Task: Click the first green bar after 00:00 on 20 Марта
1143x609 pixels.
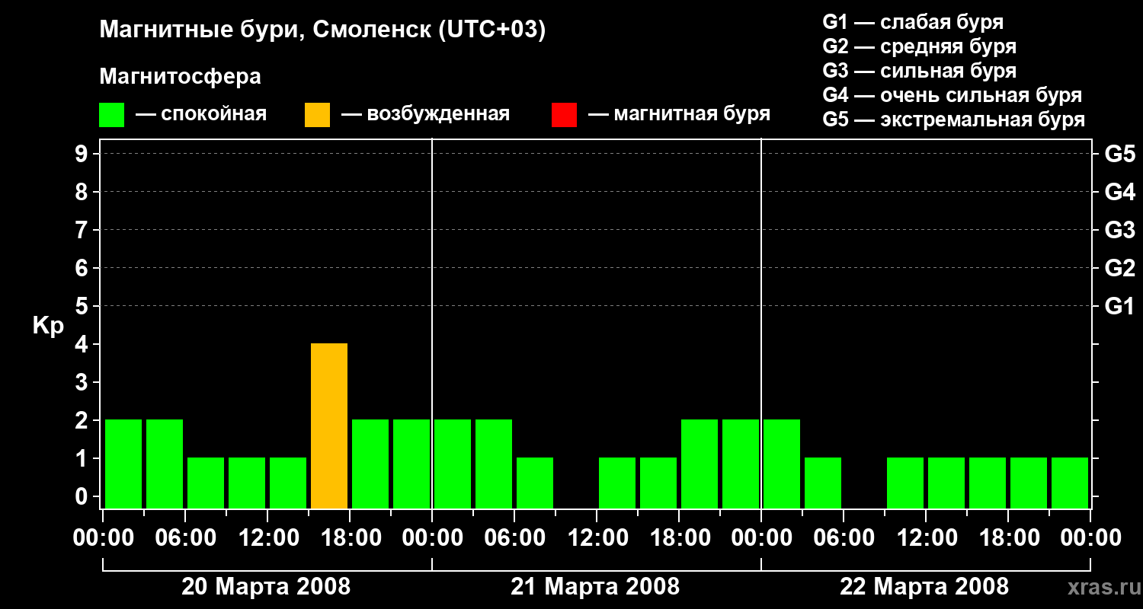Action: pos(123,464)
